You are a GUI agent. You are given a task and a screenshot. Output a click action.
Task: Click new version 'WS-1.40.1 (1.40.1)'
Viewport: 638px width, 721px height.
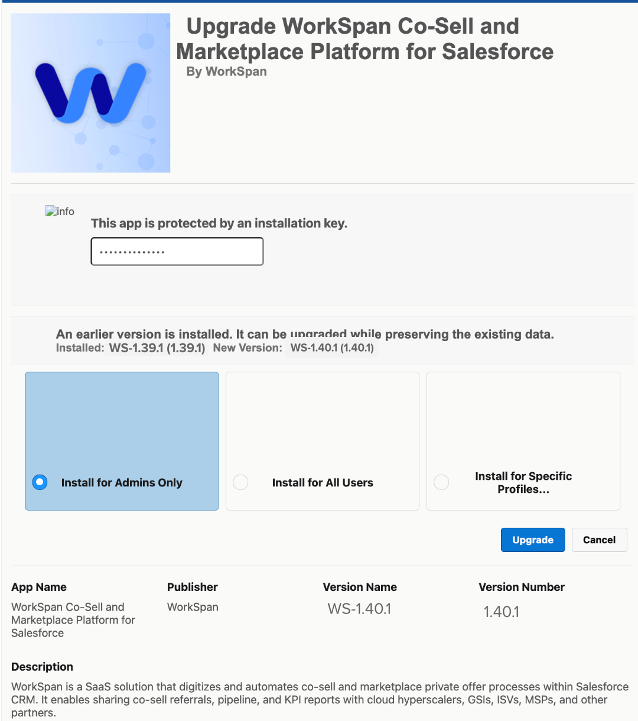coord(332,348)
